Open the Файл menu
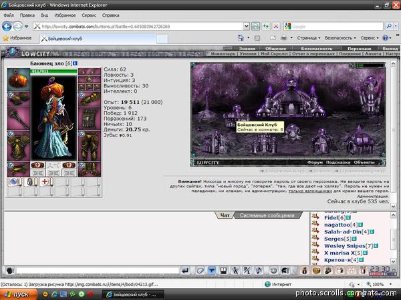 (x=9, y=15)
